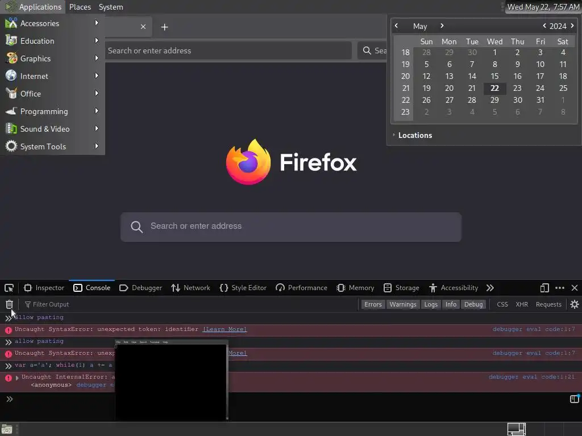Expand the InternalError stack trace triangle
Screen dimensions: 582x436
pos(17,378)
